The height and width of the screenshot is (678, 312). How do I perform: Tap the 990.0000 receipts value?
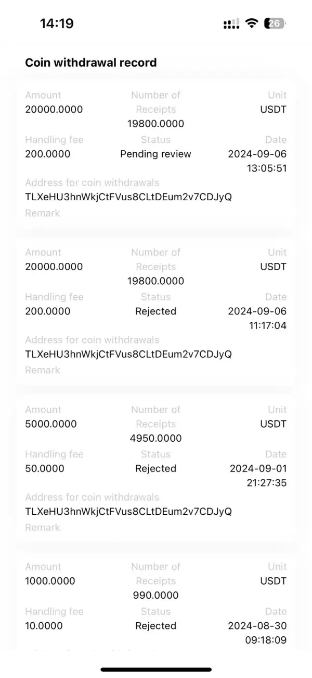tap(155, 595)
